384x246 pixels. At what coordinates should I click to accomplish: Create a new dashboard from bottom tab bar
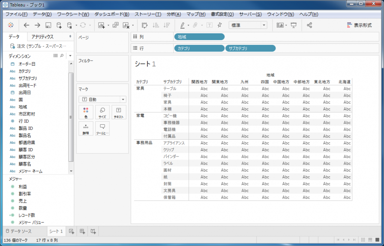click(x=82, y=231)
